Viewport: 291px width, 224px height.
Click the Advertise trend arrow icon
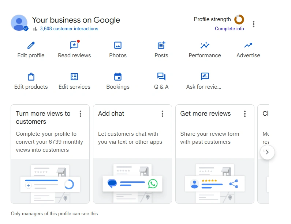(x=248, y=45)
